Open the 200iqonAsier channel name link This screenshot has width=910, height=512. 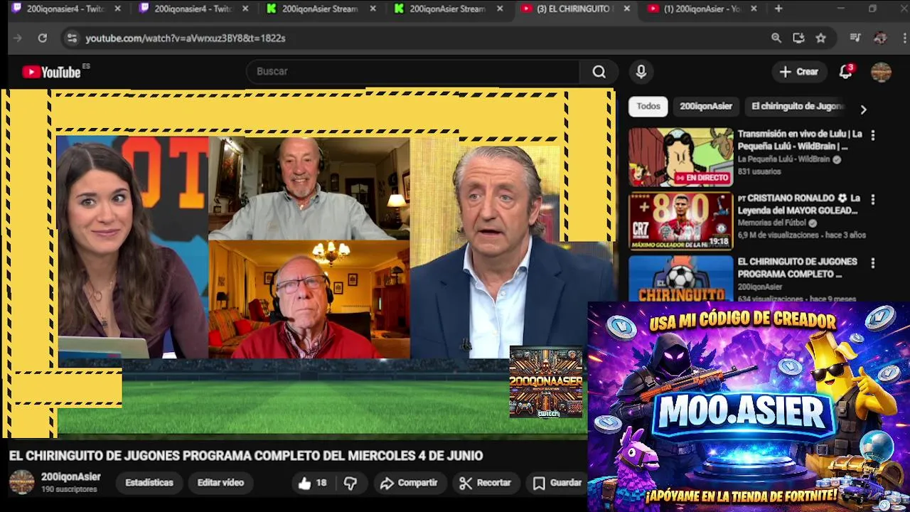(70, 477)
